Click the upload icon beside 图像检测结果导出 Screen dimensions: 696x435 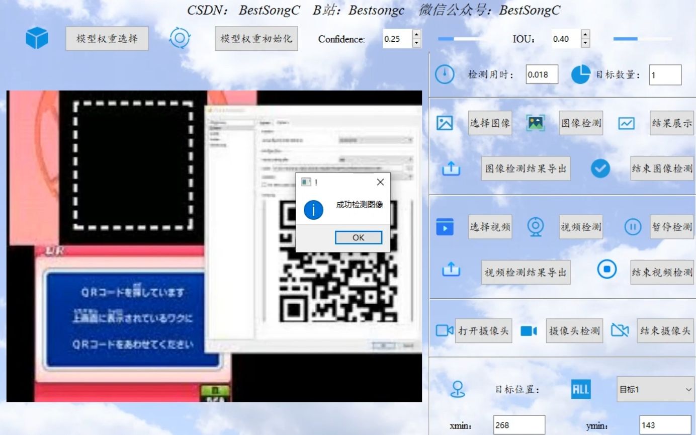click(x=451, y=168)
